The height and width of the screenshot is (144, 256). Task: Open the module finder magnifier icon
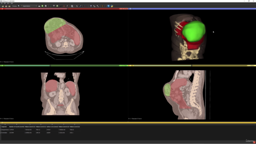(19, 6)
